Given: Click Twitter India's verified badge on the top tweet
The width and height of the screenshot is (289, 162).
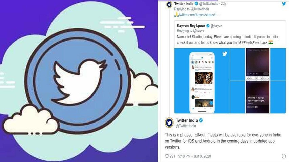Looking at the screenshot, I should point(196,3).
